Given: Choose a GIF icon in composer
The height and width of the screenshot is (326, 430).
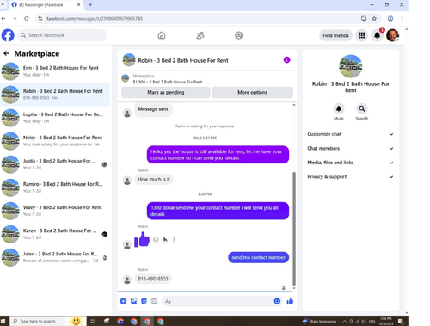Looking at the screenshot, I should click(154, 301).
